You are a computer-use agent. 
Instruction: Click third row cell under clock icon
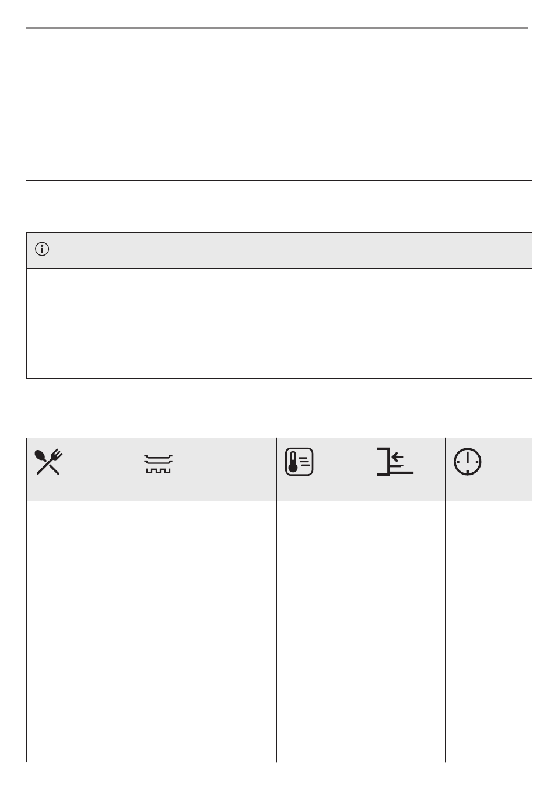pyautogui.click(x=489, y=609)
